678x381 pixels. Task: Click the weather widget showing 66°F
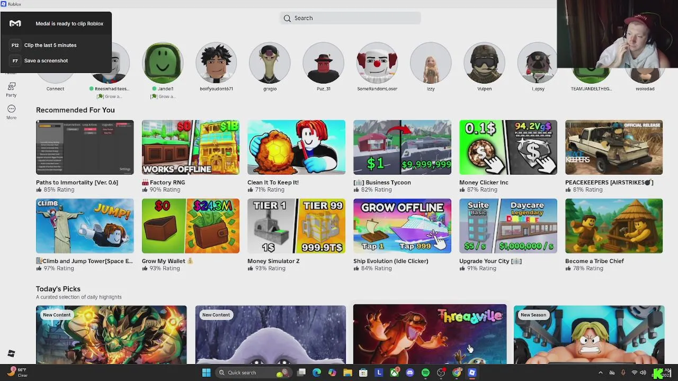[x=17, y=373]
